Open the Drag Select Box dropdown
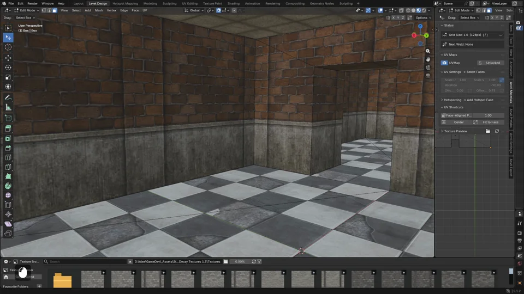524x294 pixels. coord(26,17)
